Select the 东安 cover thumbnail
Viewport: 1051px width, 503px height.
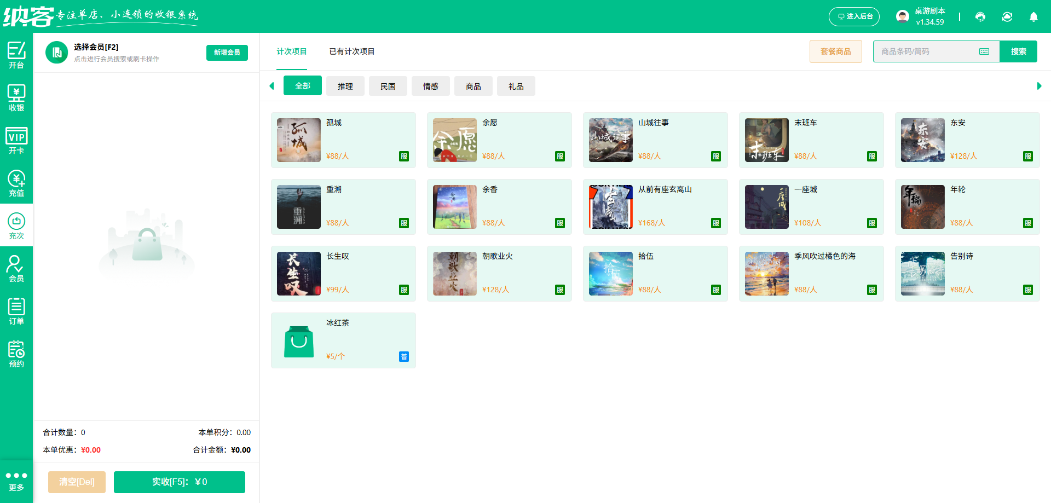pyautogui.click(x=923, y=140)
